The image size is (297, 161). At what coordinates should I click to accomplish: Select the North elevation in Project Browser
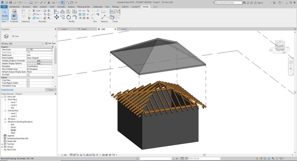[13, 127]
